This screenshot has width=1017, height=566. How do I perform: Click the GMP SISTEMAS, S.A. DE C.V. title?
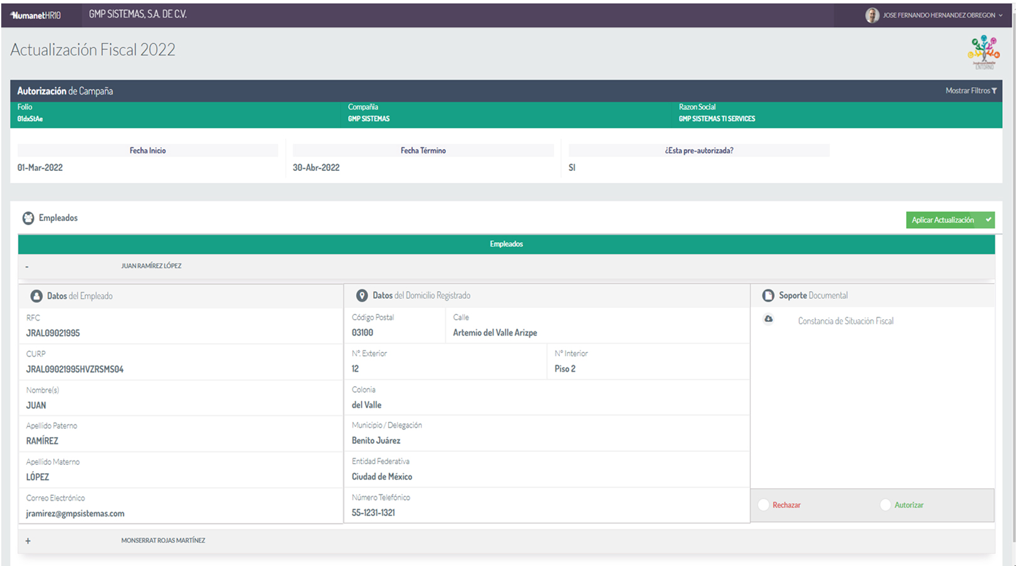coord(138,14)
